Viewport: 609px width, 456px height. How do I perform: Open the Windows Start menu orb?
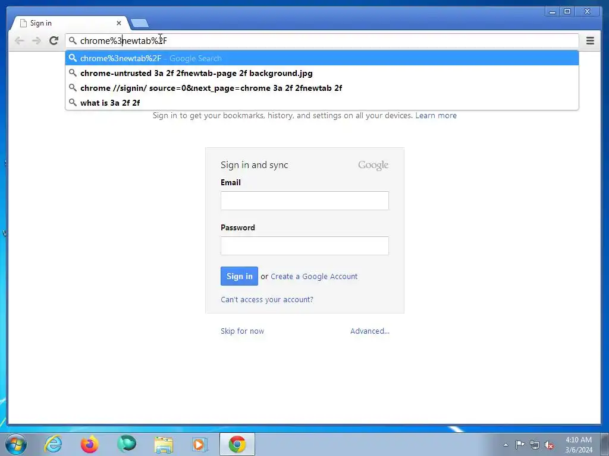[16, 444]
